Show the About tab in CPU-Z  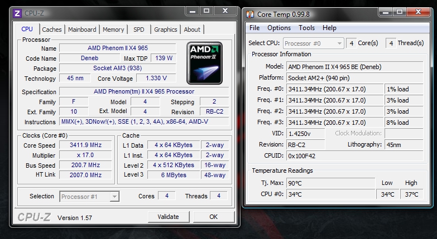click(192, 30)
